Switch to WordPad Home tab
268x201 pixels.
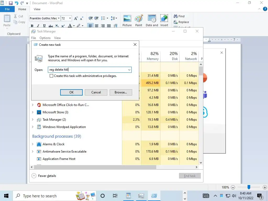[22, 9]
